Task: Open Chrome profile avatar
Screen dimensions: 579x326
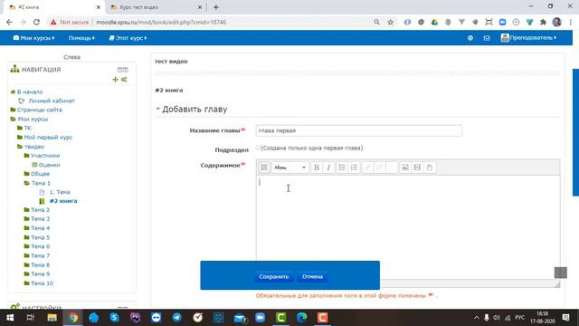Action: coord(557,22)
